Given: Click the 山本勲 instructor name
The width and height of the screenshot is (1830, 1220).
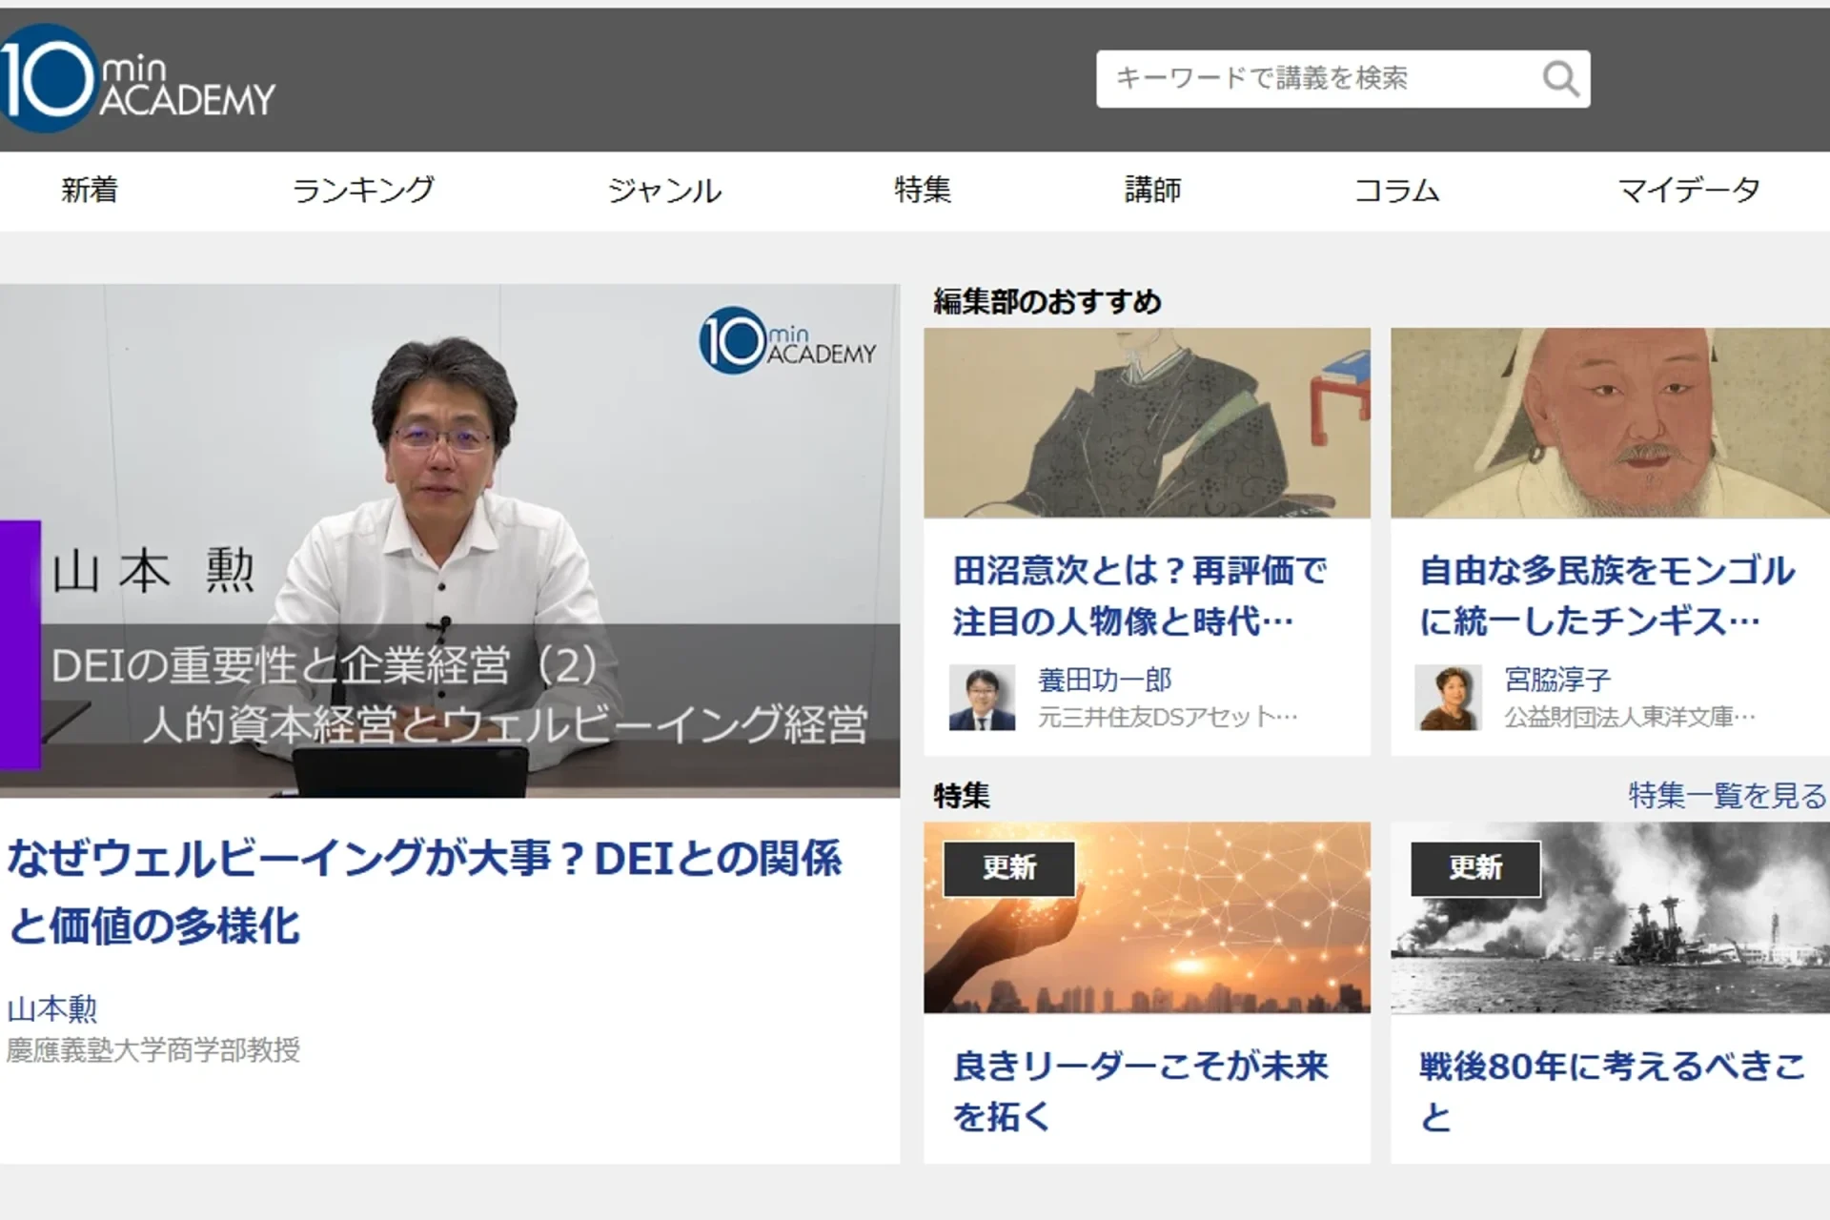Looking at the screenshot, I should tap(52, 1008).
